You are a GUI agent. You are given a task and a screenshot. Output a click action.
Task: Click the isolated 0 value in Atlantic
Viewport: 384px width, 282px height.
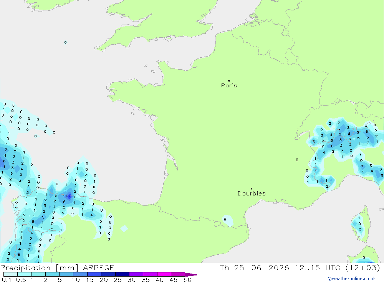[x=65, y=42]
